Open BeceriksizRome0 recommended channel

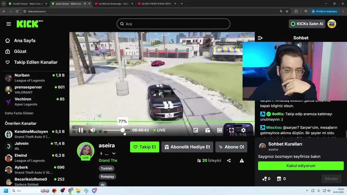click(35, 182)
